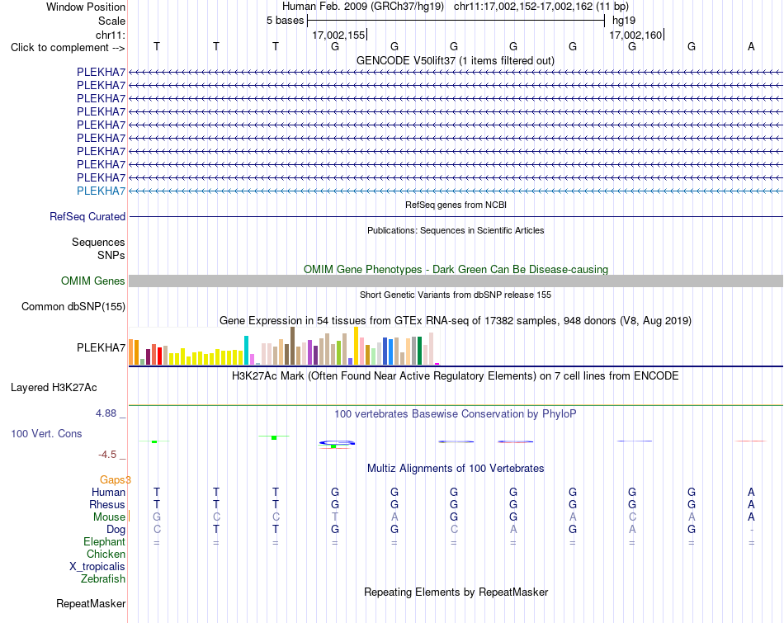
Task: Open the GTEx Gene Expression track title
Action: pos(456,320)
